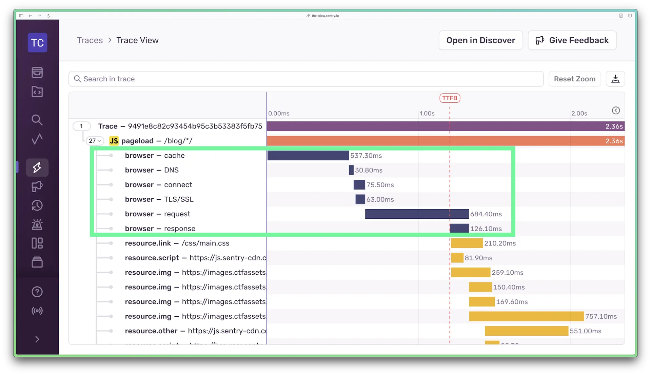Click the TTFB timeline marker
This screenshot has width=651, height=375.
click(450, 98)
